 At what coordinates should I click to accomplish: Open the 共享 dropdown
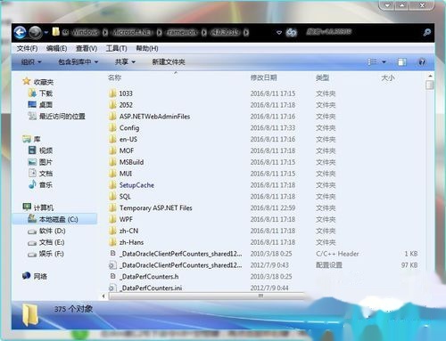coord(125,61)
